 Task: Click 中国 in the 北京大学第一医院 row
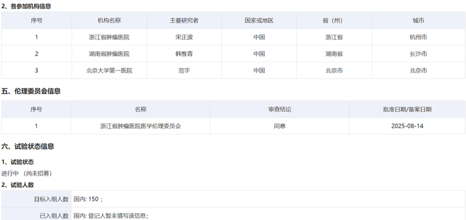(259, 70)
